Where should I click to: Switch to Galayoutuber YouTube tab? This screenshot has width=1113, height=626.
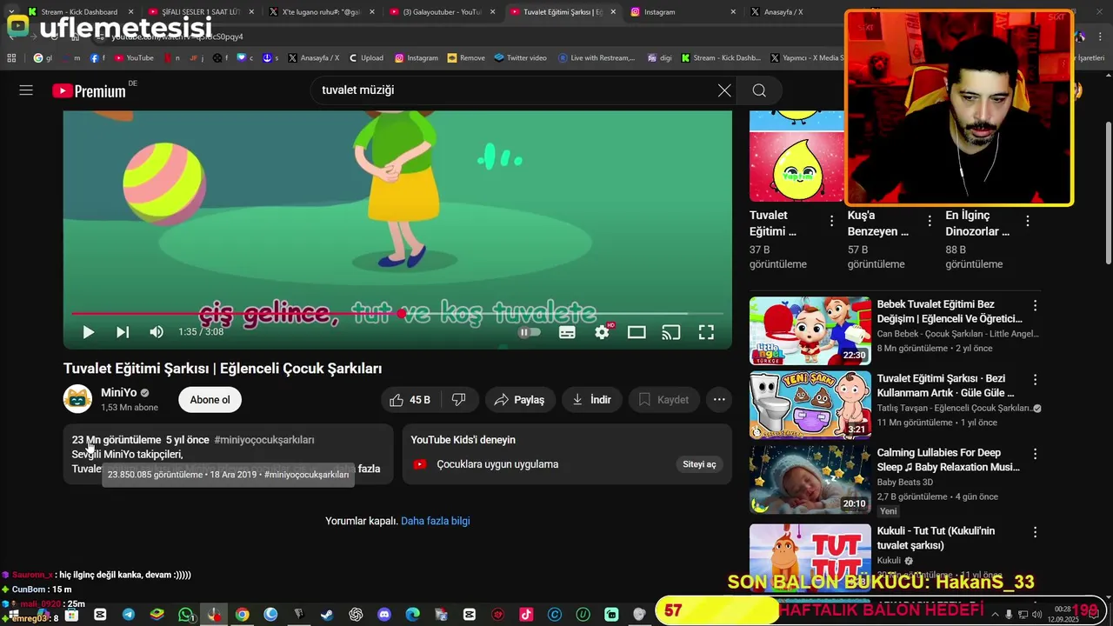click(x=440, y=12)
